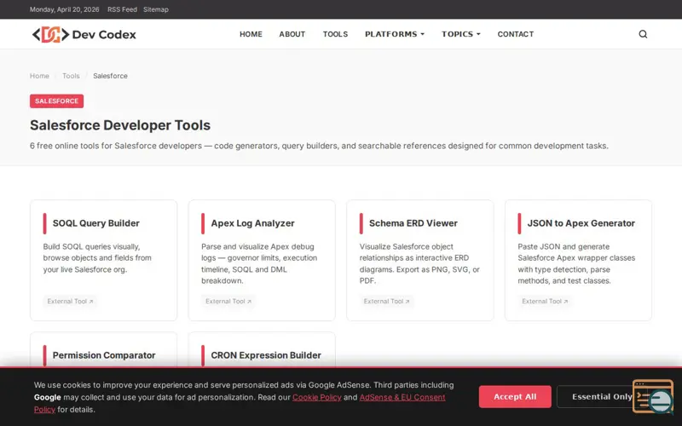Open the TOOLS menu item

tap(335, 34)
